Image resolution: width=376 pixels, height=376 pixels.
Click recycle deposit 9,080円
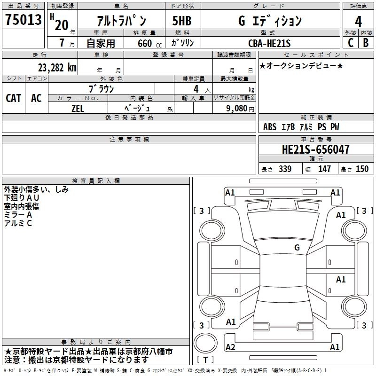[240, 109]
